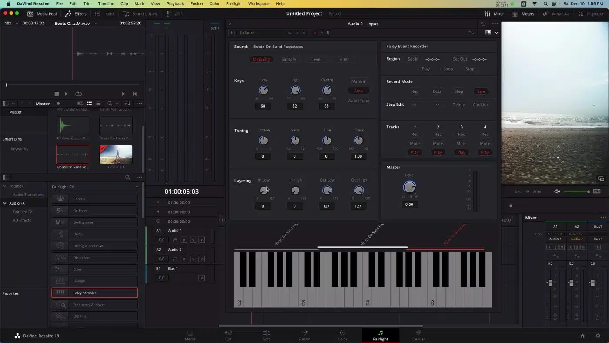Mute the Bus 1 track
The width and height of the screenshot is (609, 343).
(x=202, y=278)
